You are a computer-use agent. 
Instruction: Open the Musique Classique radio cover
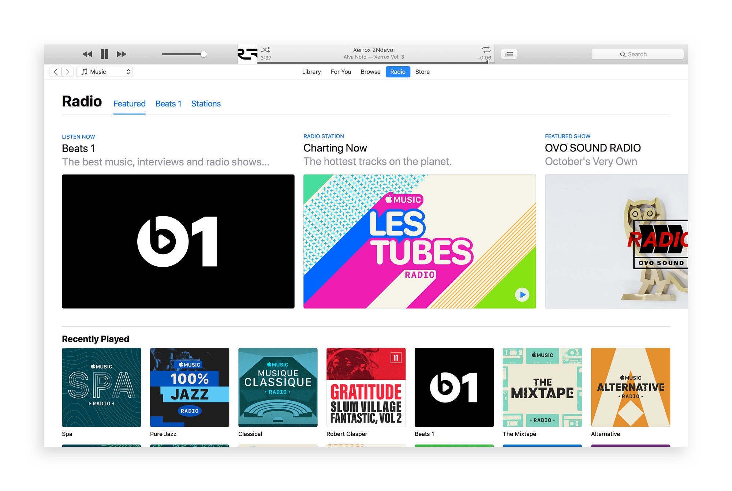[278, 387]
